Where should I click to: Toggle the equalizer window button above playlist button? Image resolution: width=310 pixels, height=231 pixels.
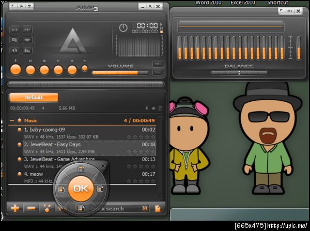point(158,64)
